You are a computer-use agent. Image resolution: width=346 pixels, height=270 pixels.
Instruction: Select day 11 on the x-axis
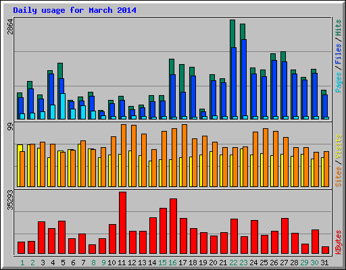(x=122, y=263)
